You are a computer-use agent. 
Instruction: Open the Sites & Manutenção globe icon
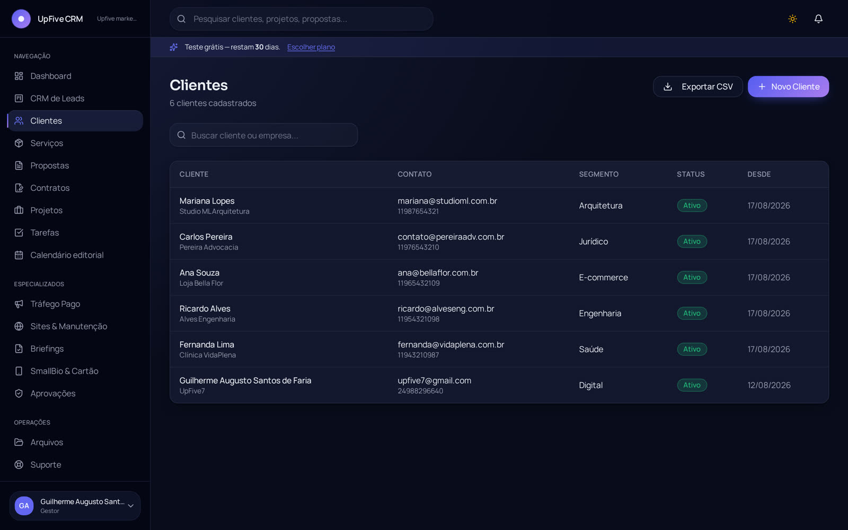[19, 326]
